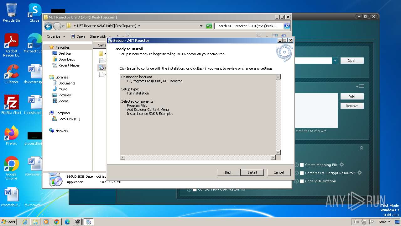The height and width of the screenshot is (226, 401).
Task: Open Recycle Bin desktop icon
Action: point(11,13)
